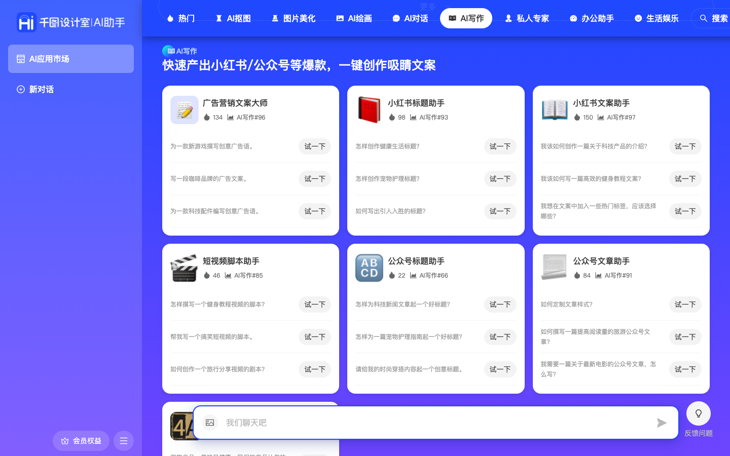Click the send arrow in the chat bar
The height and width of the screenshot is (456, 730).
(x=662, y=423)
